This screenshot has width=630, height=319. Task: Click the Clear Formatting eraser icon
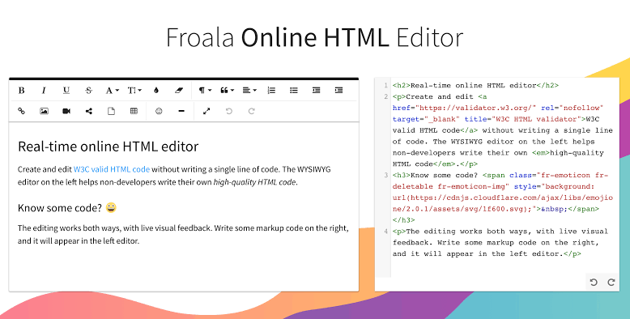click(179, 91)
